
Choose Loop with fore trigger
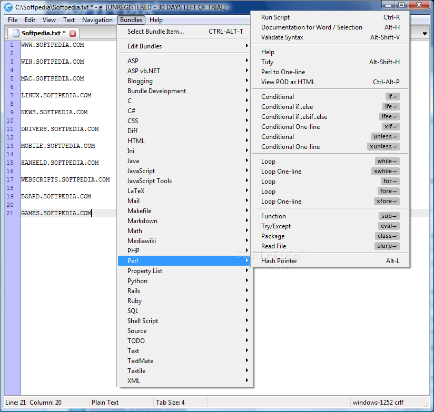click(x=330, y=192)
